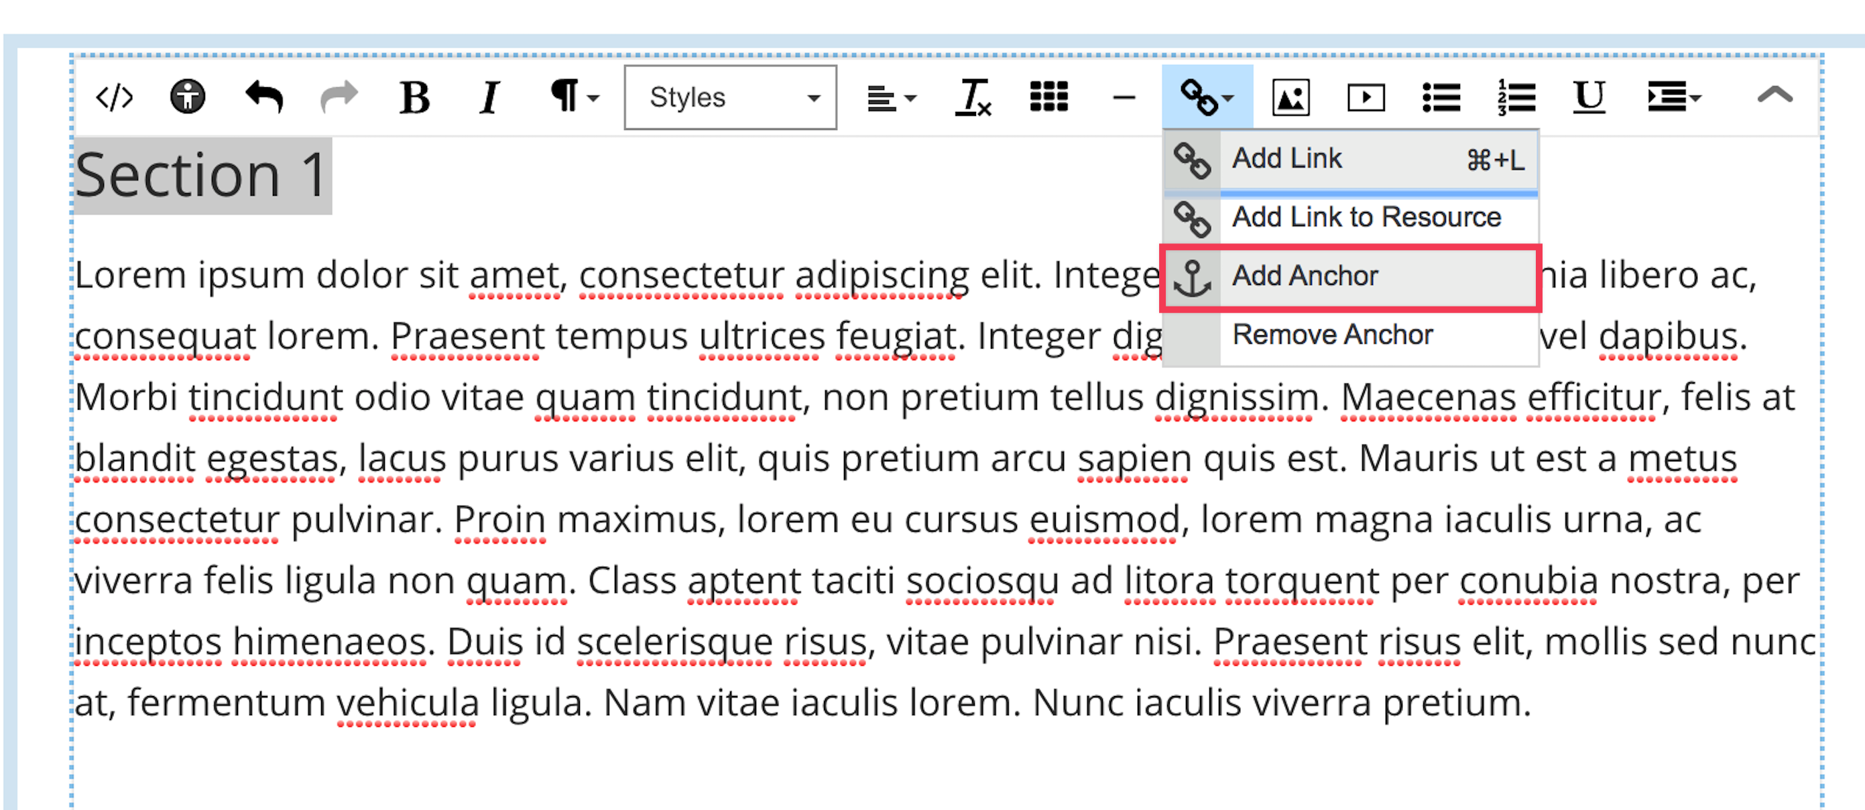
Task: Create a numbered list
Action: coord(1516,98)
